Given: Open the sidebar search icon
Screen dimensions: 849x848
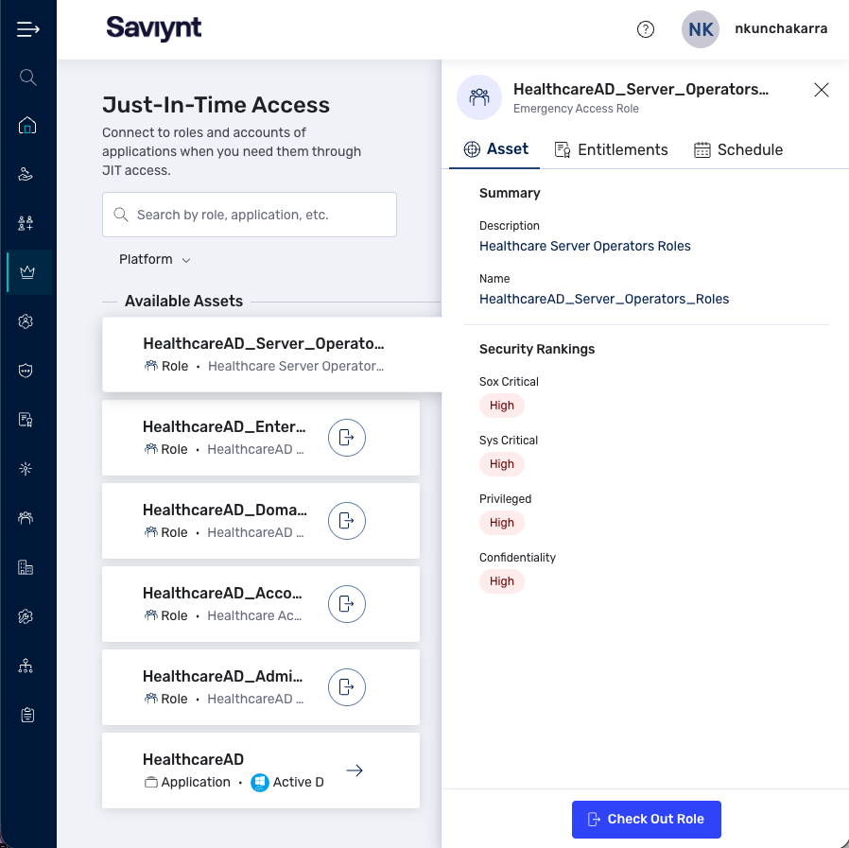Looking at the screenshot, I should (x=27, y=78).
